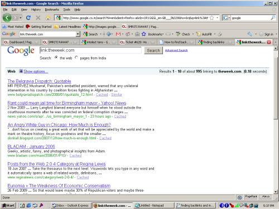
Task: Switch to the Dashboard / Pag... tab
Action: click(x=21, y=42)
